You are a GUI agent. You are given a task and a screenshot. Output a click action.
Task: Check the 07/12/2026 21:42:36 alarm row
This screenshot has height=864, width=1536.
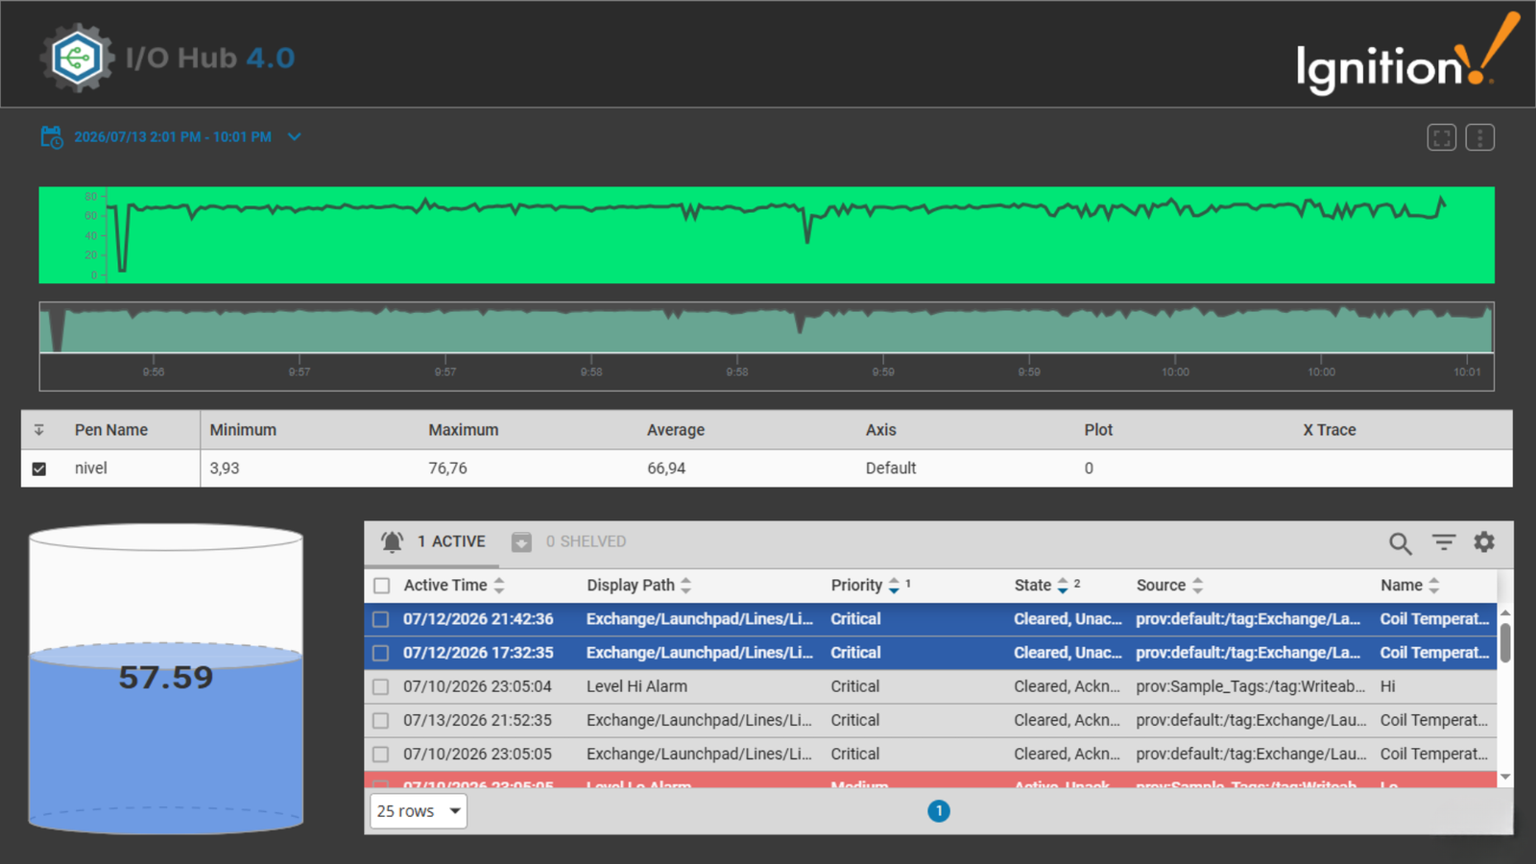[x=381, y=619]
